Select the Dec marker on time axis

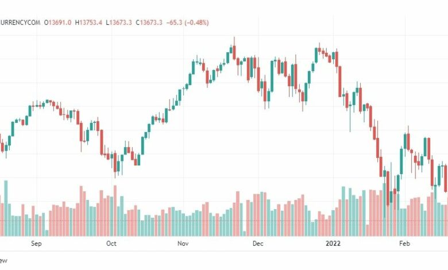click(x=258, y=244)
